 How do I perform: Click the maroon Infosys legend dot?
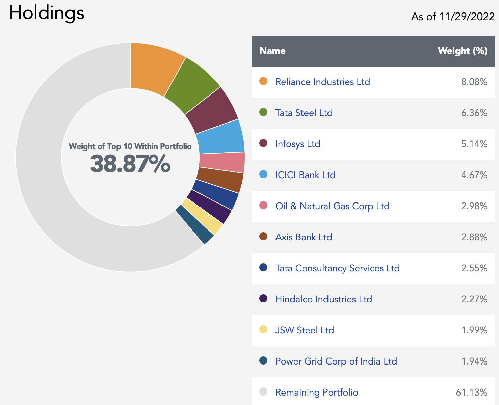coord(263,143)
